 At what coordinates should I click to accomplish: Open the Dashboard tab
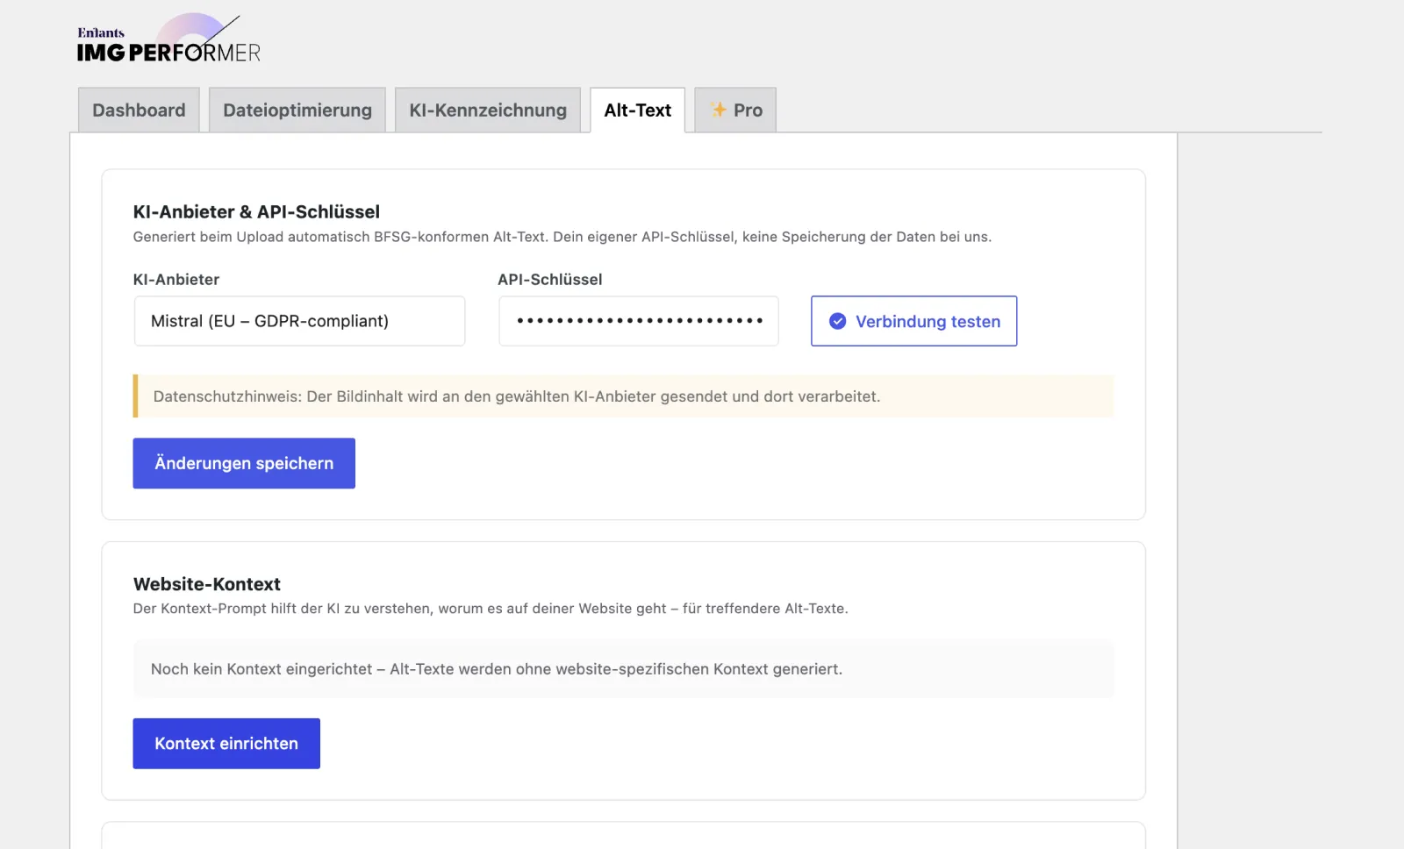[x=139, y=110]
